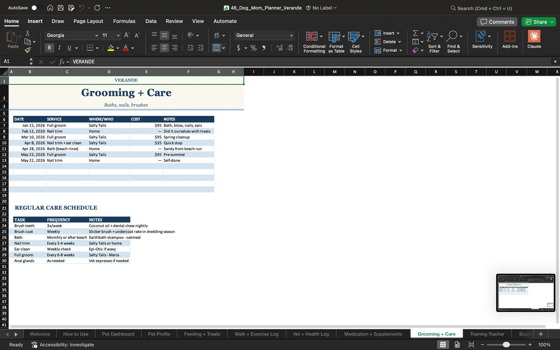Open the Insert cells dropdown
This screenshot has width=560, height=350.
pos(387,33)
